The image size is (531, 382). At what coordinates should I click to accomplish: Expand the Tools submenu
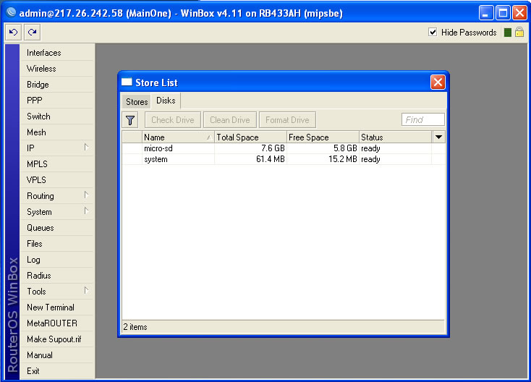(86, 291)
